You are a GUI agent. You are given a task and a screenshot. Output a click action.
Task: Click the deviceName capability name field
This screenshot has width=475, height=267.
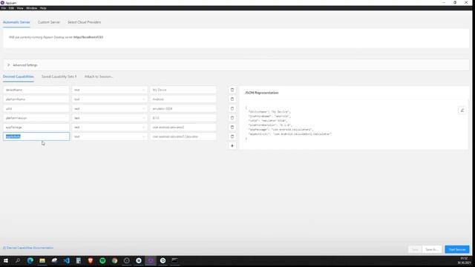[x=36, y=90]
